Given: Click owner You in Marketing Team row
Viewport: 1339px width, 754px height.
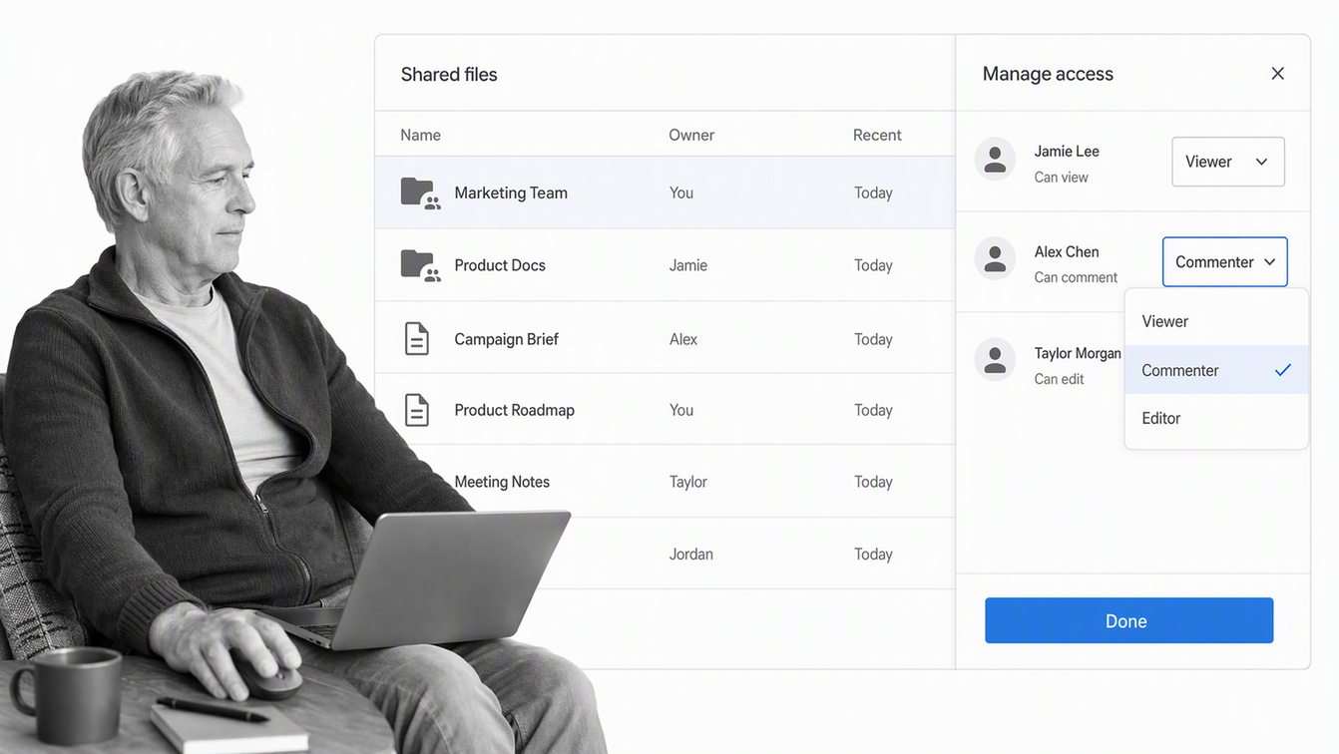Looking at the screenshot, I should (x=681, y=192).
